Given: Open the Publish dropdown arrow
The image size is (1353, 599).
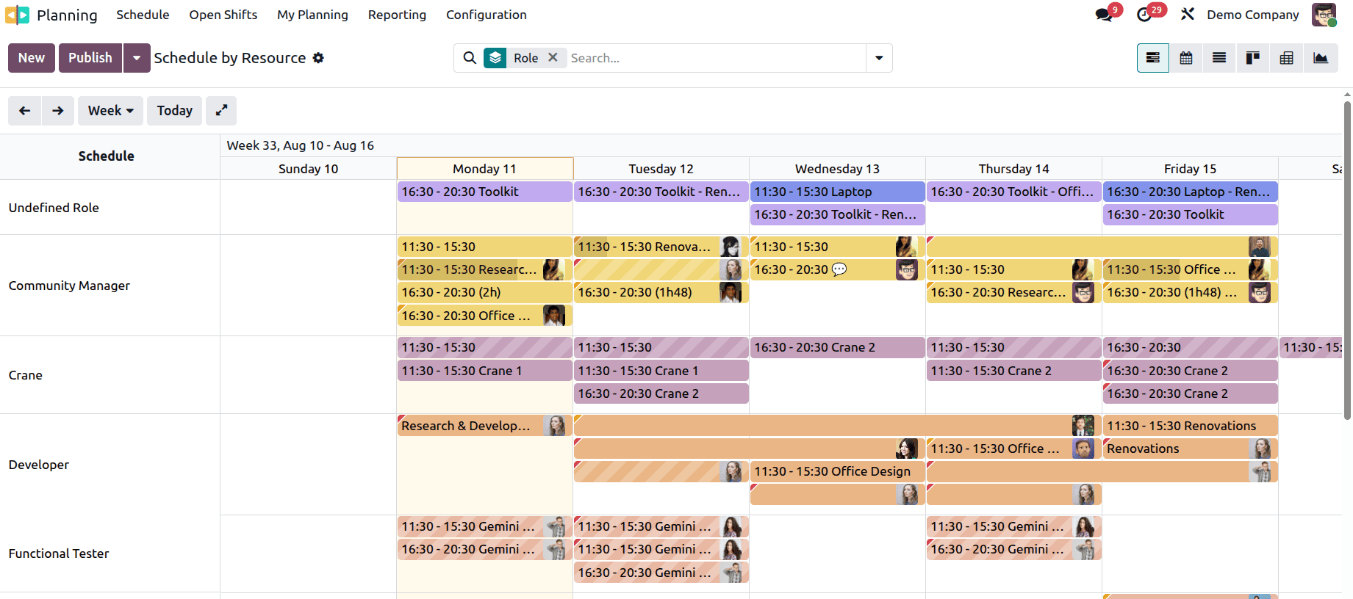Looking at the screenshot, I should 137,58.
